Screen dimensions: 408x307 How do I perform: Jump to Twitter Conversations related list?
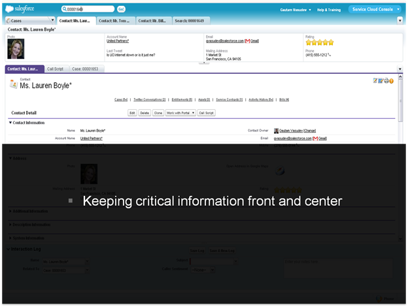(x=150, y=99)
